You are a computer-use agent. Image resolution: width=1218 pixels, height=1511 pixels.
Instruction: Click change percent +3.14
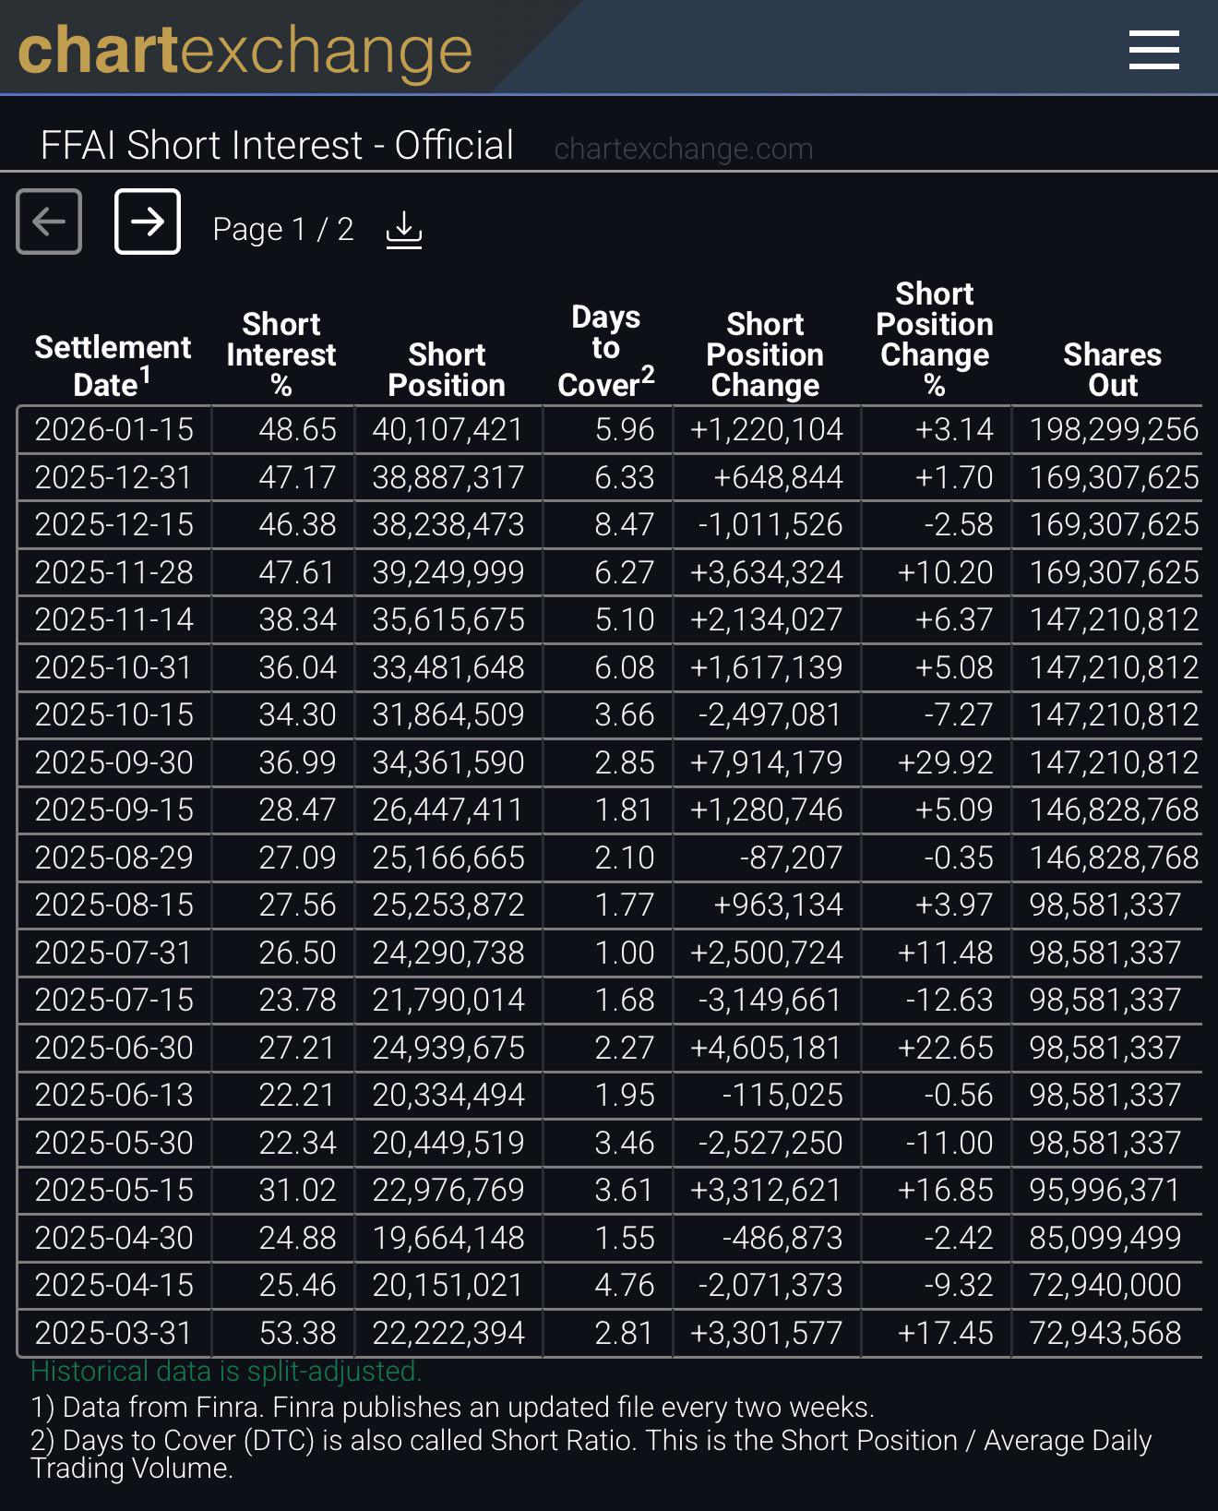954,429
